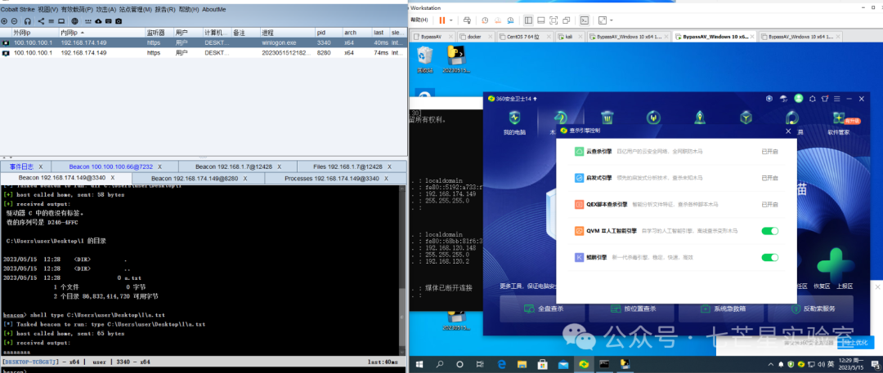Open File Explorer from guest taskbar

point(522,364)
